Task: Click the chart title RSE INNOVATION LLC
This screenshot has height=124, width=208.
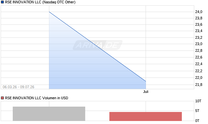Action: 23,2
